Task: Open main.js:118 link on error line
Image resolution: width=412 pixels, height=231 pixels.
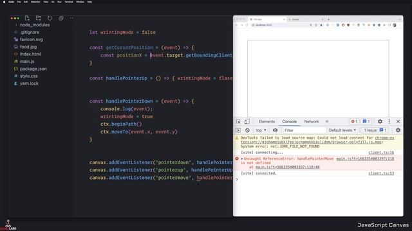Action: (x=365, y=158)
